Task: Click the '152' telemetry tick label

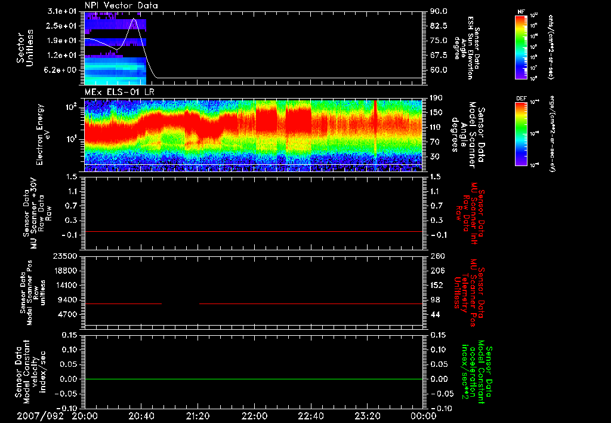Action: click(437, 285)
